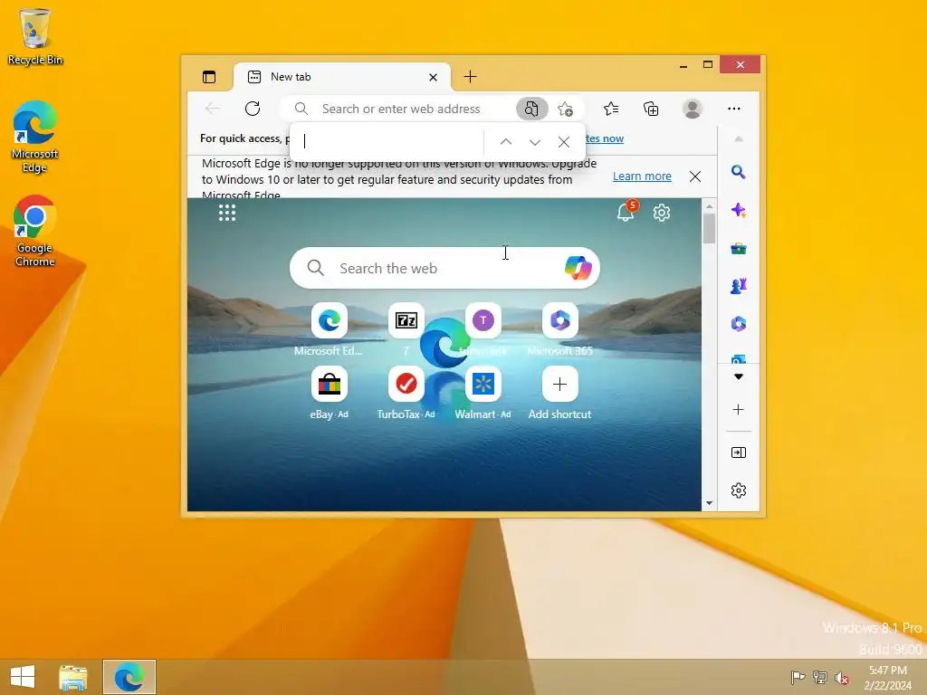Open the Collections icon
The height and width of the screenshot is (695, 927).
click(651, 109)
